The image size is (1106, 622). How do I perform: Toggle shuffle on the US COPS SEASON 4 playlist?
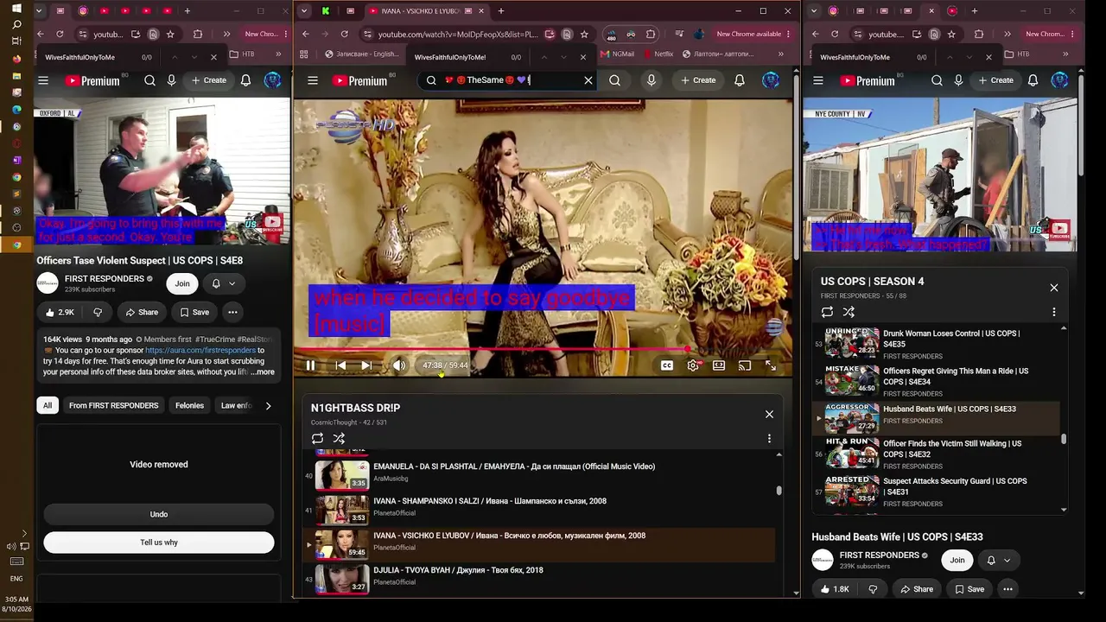click(x=849, y=312)
